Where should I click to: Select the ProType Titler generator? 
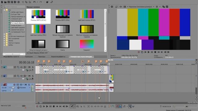[x=16, y=14]
